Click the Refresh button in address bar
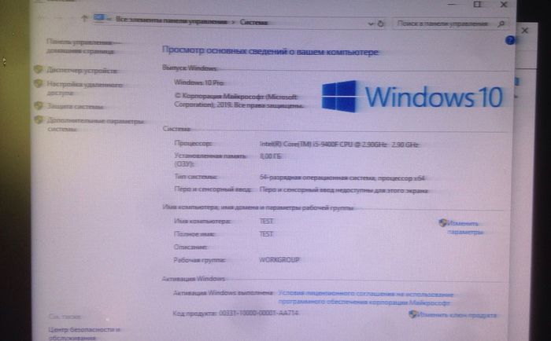The height and width of the screenshot is (341, 551). (x=380, y=24)
